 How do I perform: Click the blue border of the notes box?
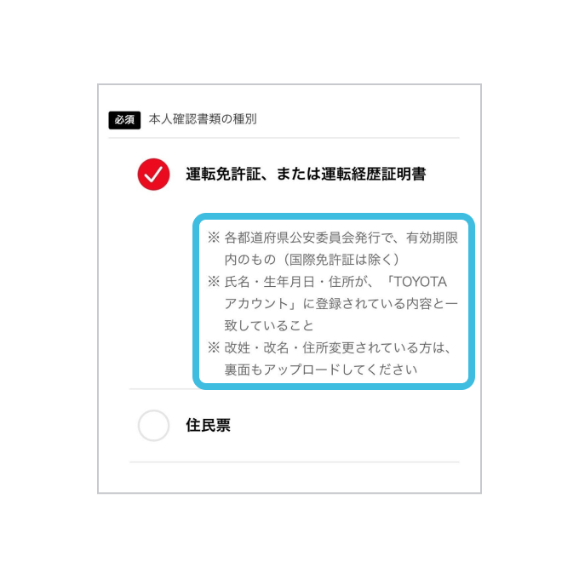[x=334, y=217]
